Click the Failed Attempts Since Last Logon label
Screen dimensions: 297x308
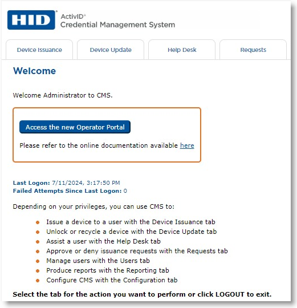tap(67, 191)
